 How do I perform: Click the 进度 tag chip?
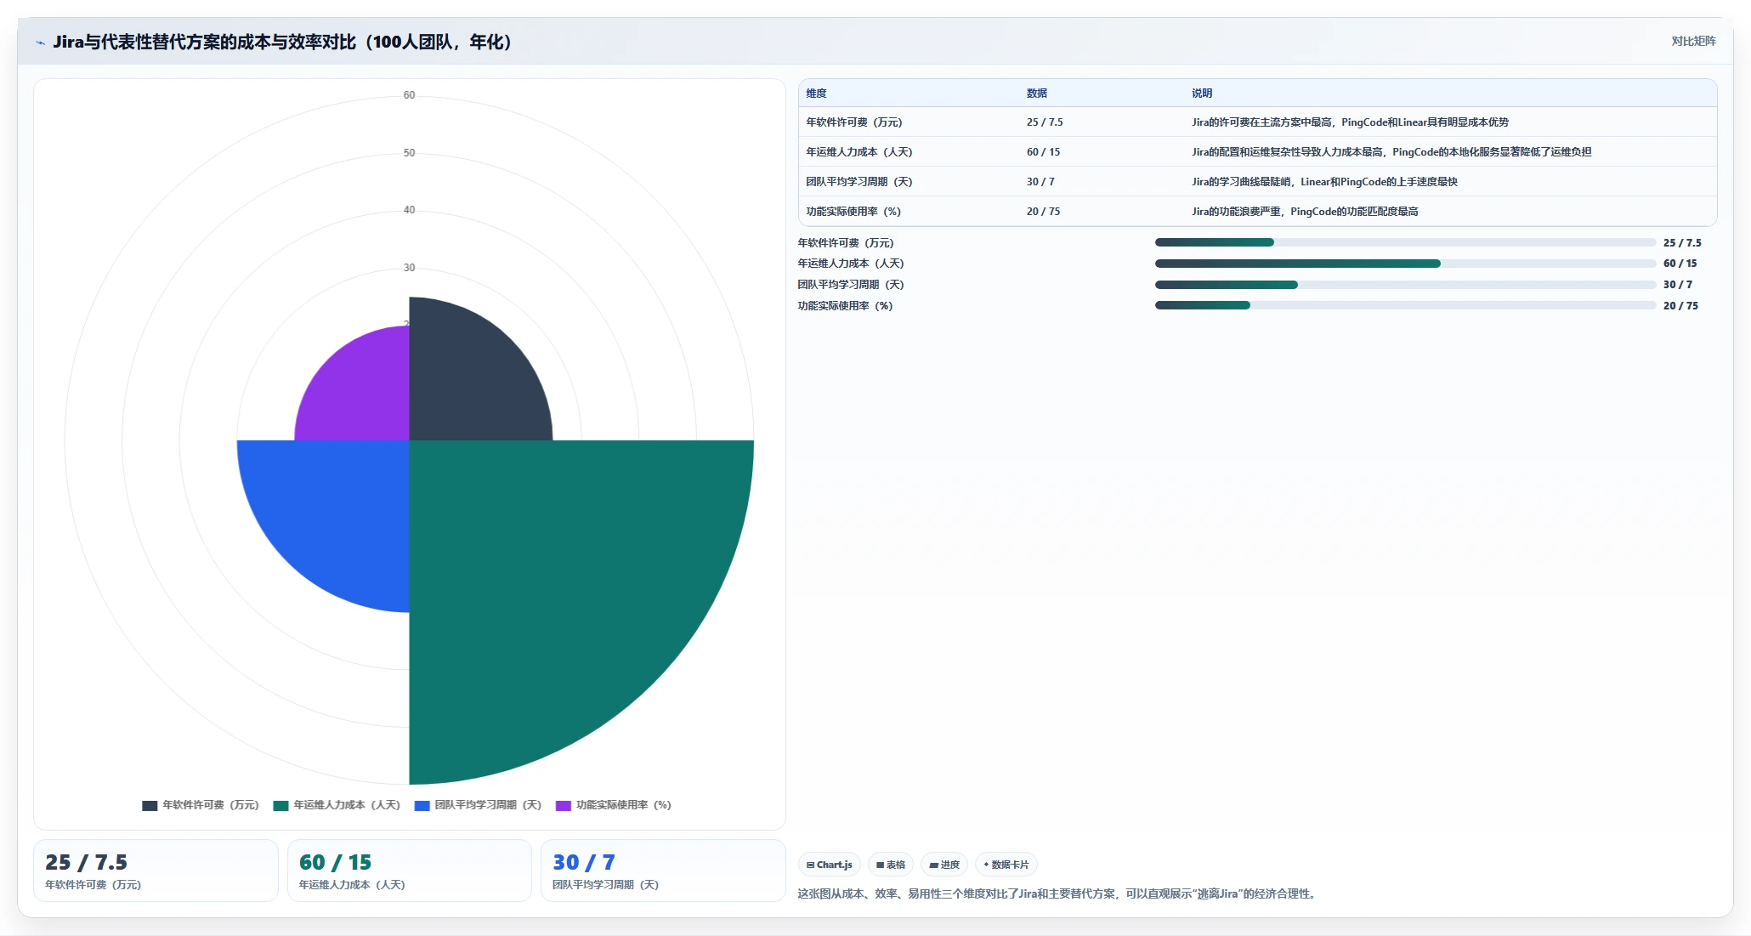click(944, 865)
